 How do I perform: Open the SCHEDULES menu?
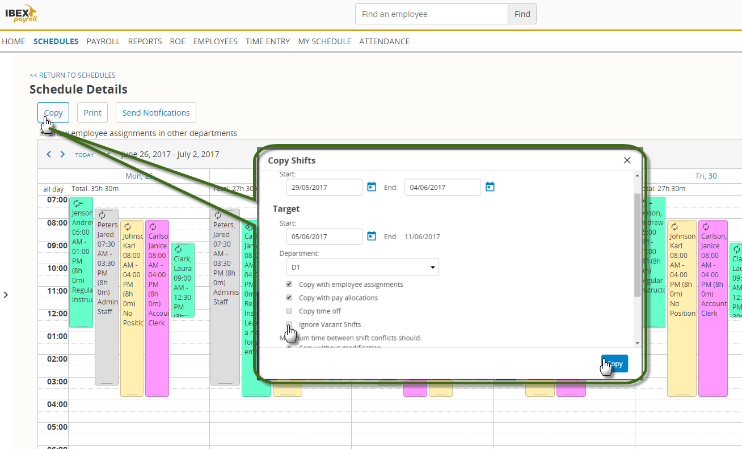pos(56,41)
